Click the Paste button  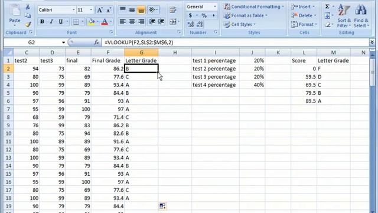click(x=14, y=15)
